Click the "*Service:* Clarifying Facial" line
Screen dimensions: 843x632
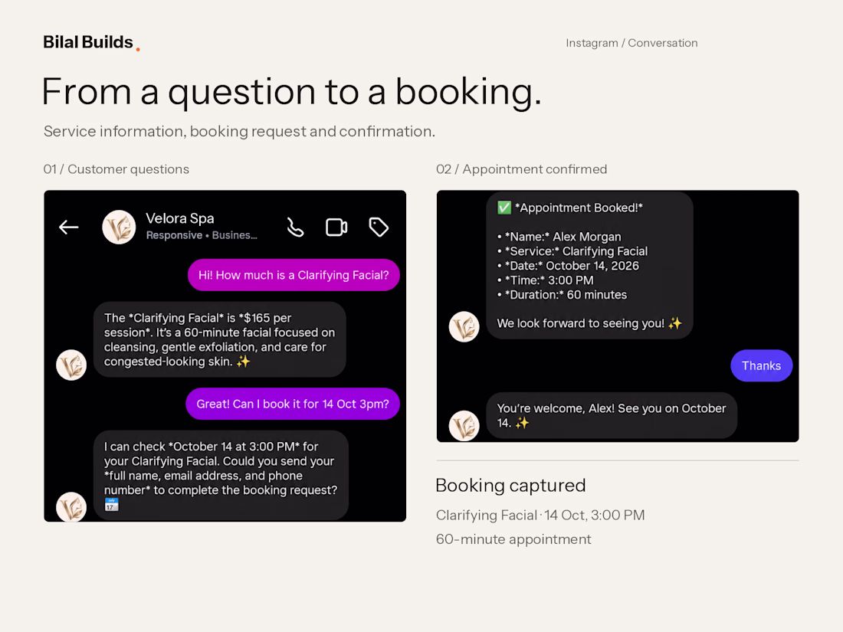point(572,251)
